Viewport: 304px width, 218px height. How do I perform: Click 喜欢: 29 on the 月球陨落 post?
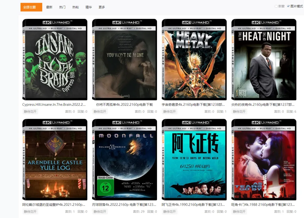tap(138, 212)
